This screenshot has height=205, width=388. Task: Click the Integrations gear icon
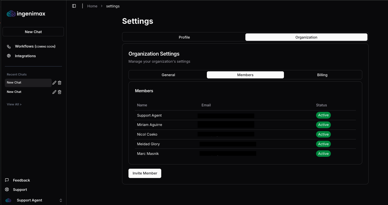pos(9,56)
